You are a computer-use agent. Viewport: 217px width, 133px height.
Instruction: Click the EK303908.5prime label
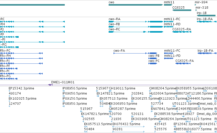click(x=145, y=119)
